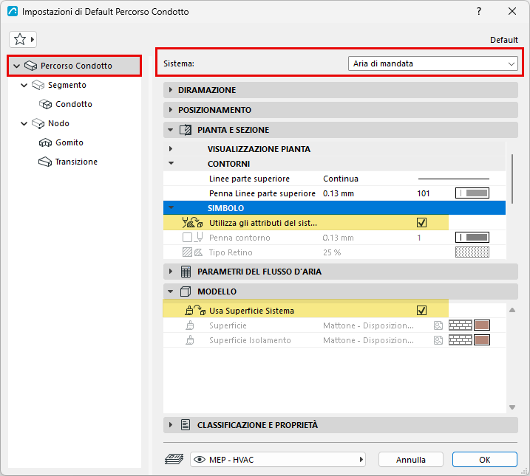Pick pen color for Penna Linee parte superiore
Image resolution: width=530 pixels, height=476 pixels.
(x=472, y=193)
